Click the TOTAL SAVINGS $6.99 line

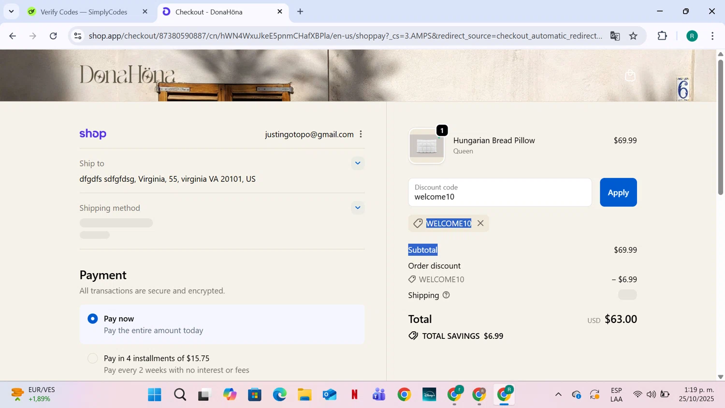click(456, 336)
